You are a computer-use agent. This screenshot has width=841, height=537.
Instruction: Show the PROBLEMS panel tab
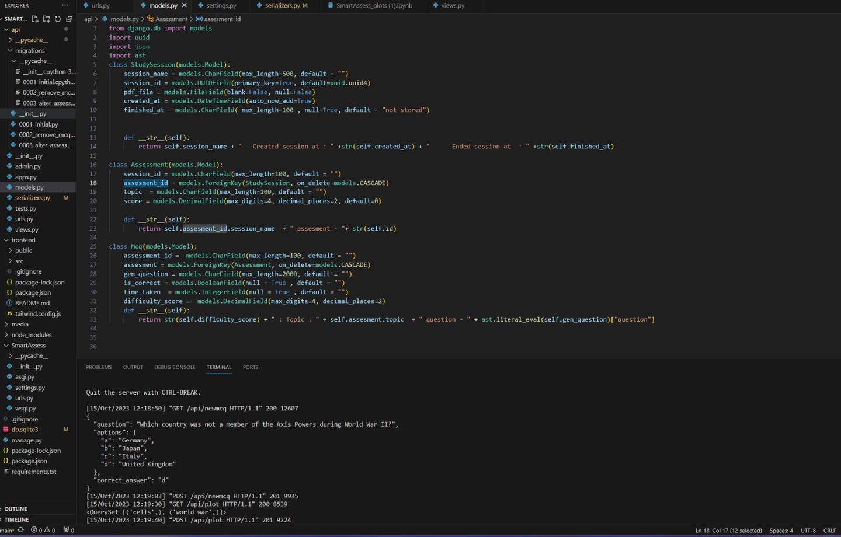click(99, 367)
